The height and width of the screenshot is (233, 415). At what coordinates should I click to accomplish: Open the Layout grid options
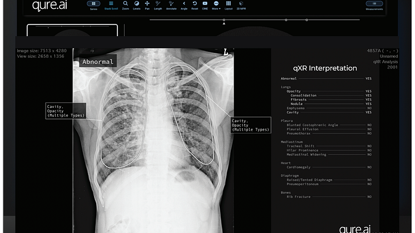[229, 6]
